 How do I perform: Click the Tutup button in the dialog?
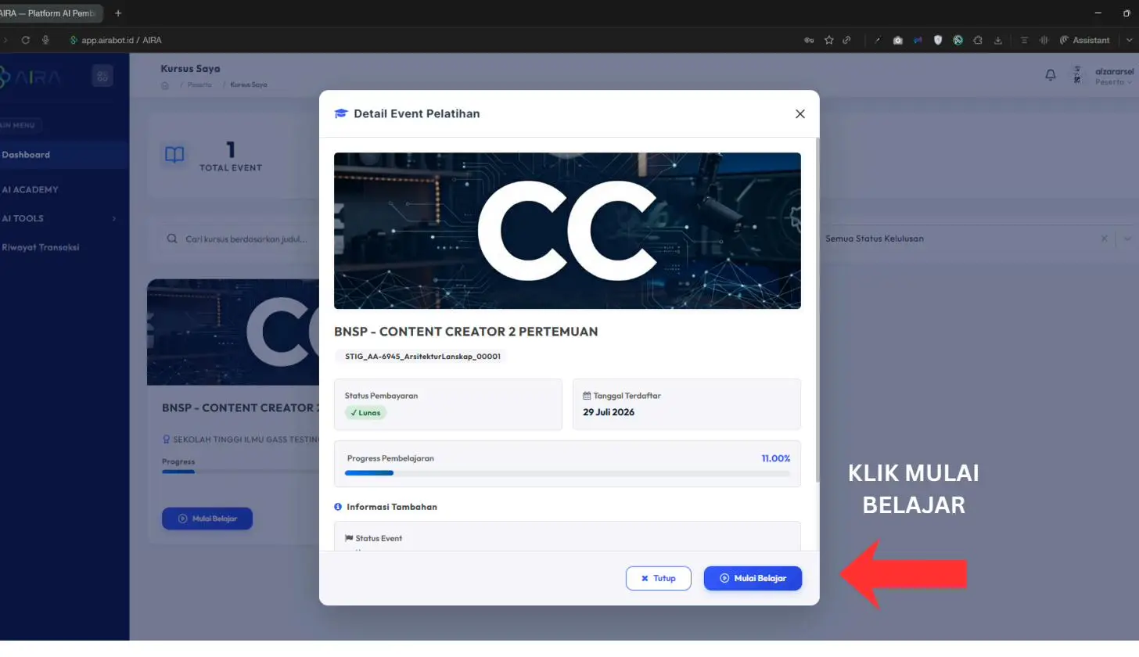coord(658,578)
